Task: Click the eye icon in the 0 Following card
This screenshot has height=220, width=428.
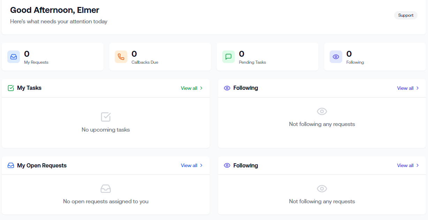Action: pos(336,57)
